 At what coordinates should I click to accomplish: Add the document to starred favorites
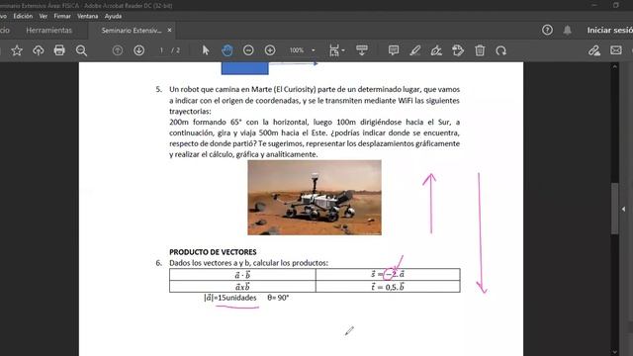pos(17,50)
